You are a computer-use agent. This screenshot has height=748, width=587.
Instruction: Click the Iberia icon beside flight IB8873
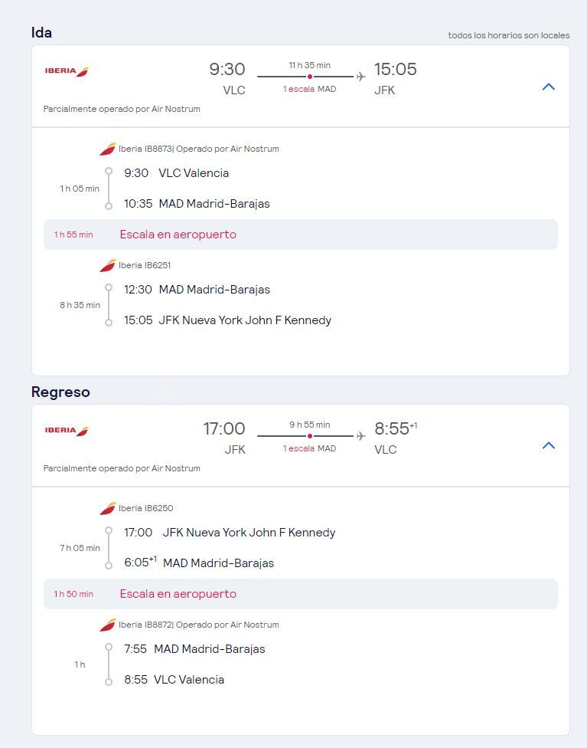[x=108, y=149]
